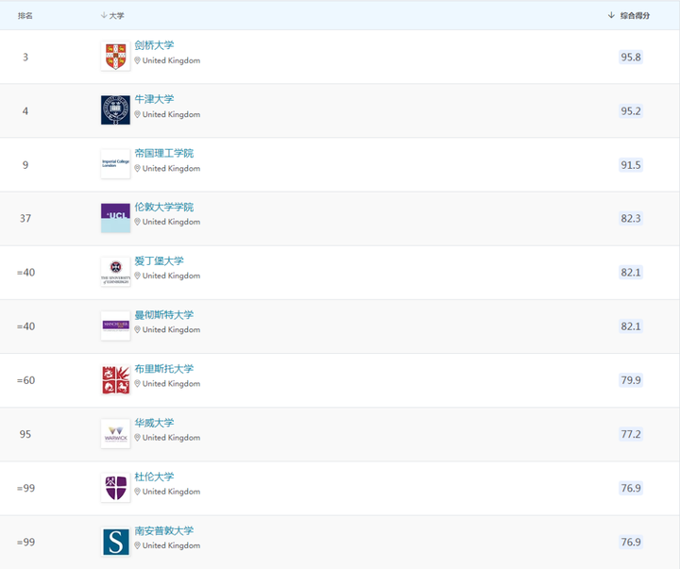680x569 pixels.
Task: Click the score 82.1 for 爱丁堡大学
Action: pos(631,273)
